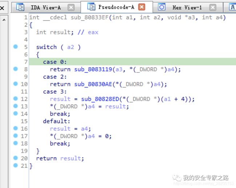This screenshot has width=236, height=188.
Task: Click the Hex View-1 tab icon
Action: (x=162, y=7)
